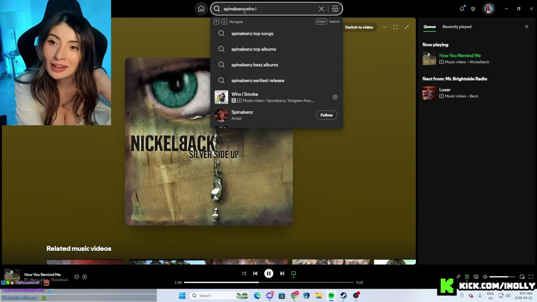Viewport: 537px width, 302px height.
Task: Select suggestion spinabenz top songs
Action: 276,34
